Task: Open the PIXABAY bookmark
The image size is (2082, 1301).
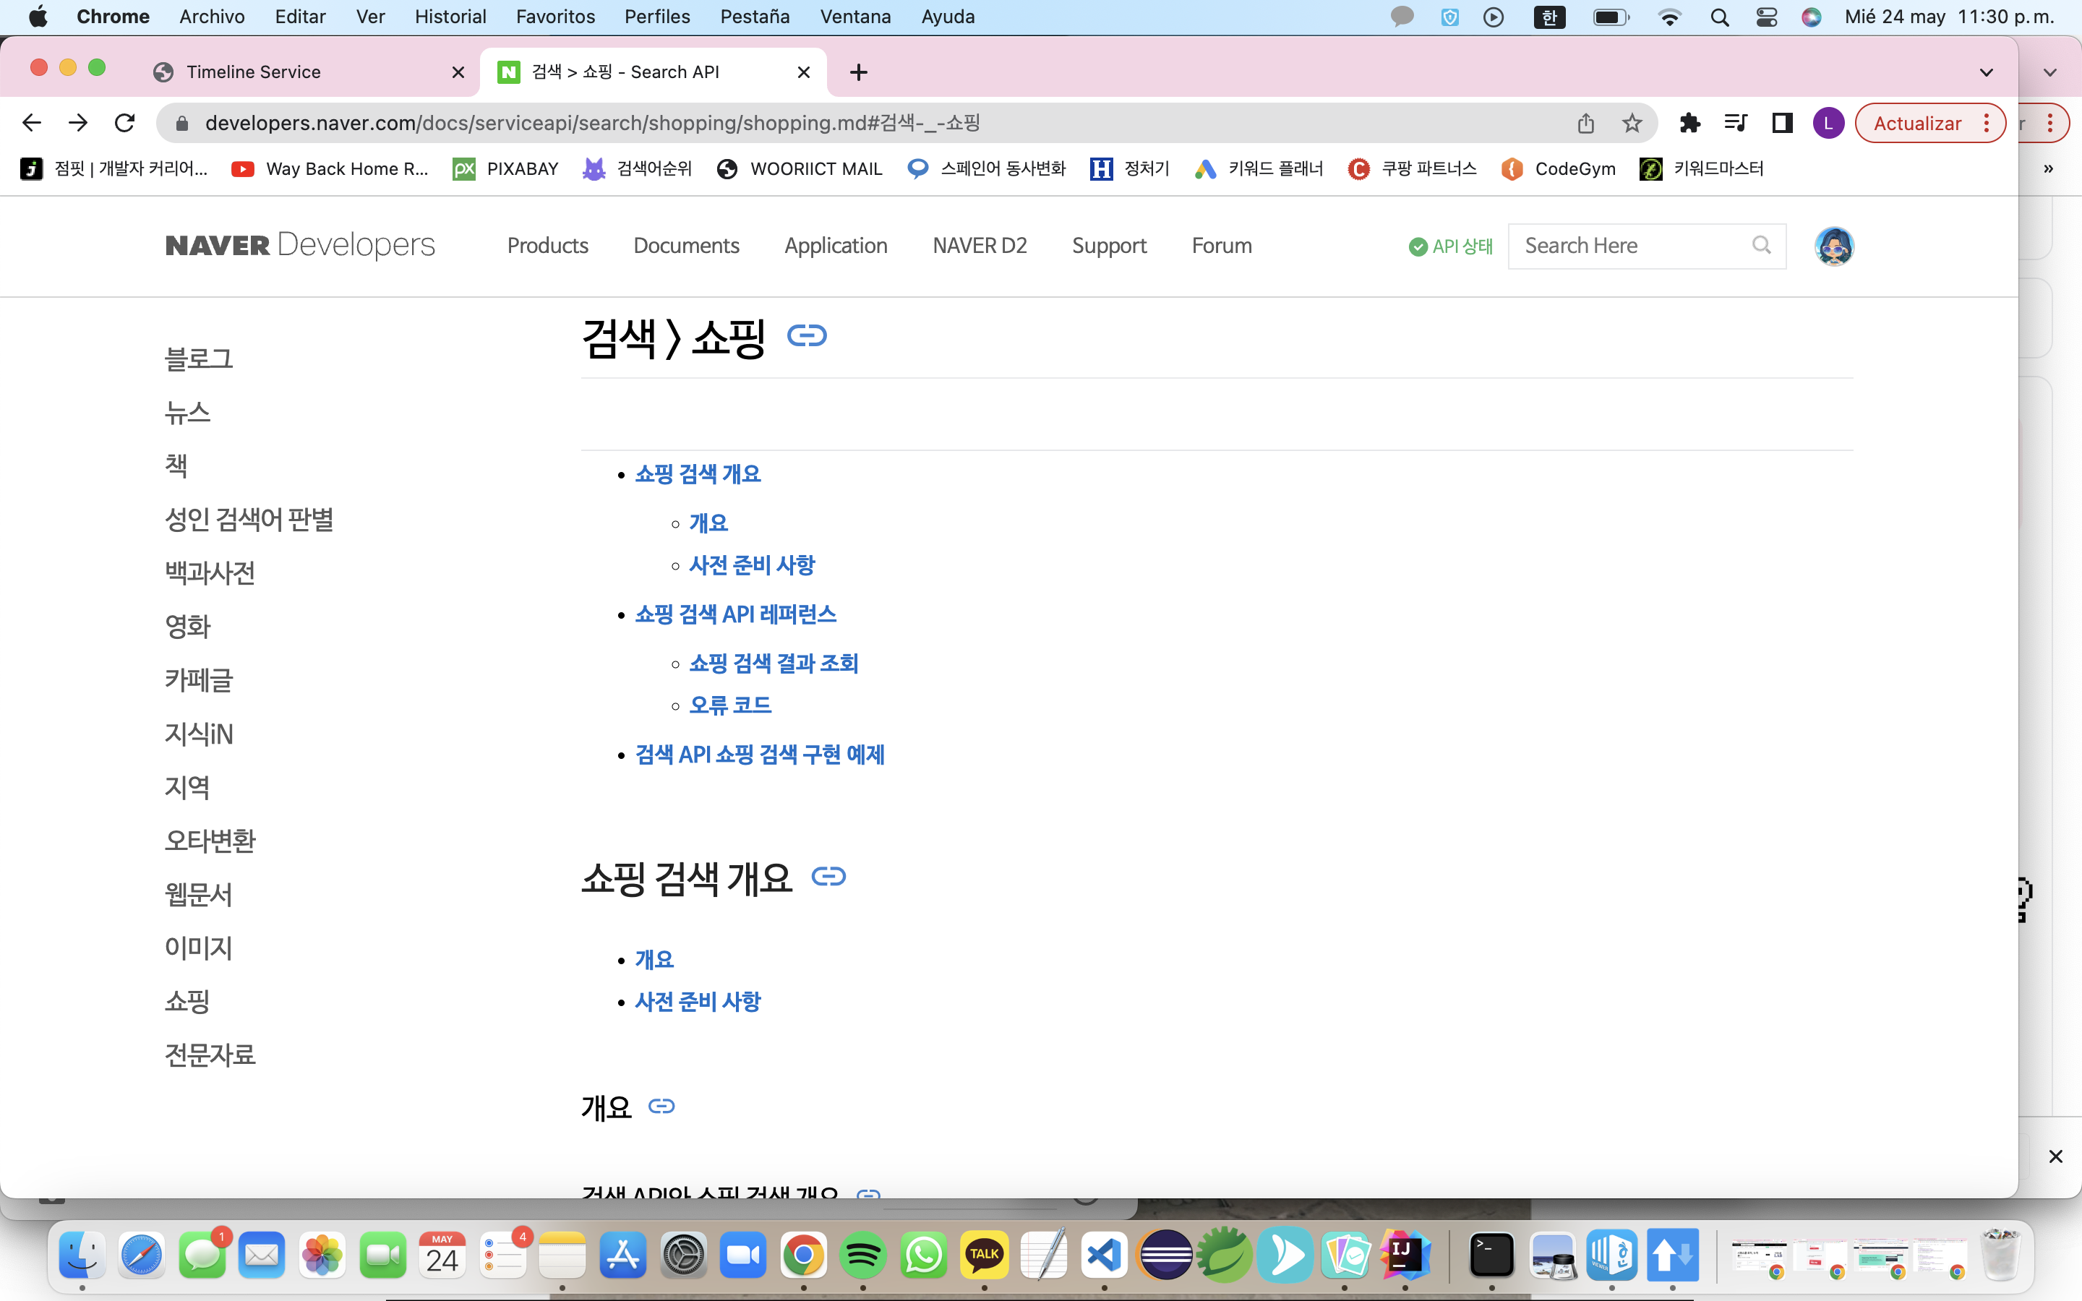Action: click(506, 168)
